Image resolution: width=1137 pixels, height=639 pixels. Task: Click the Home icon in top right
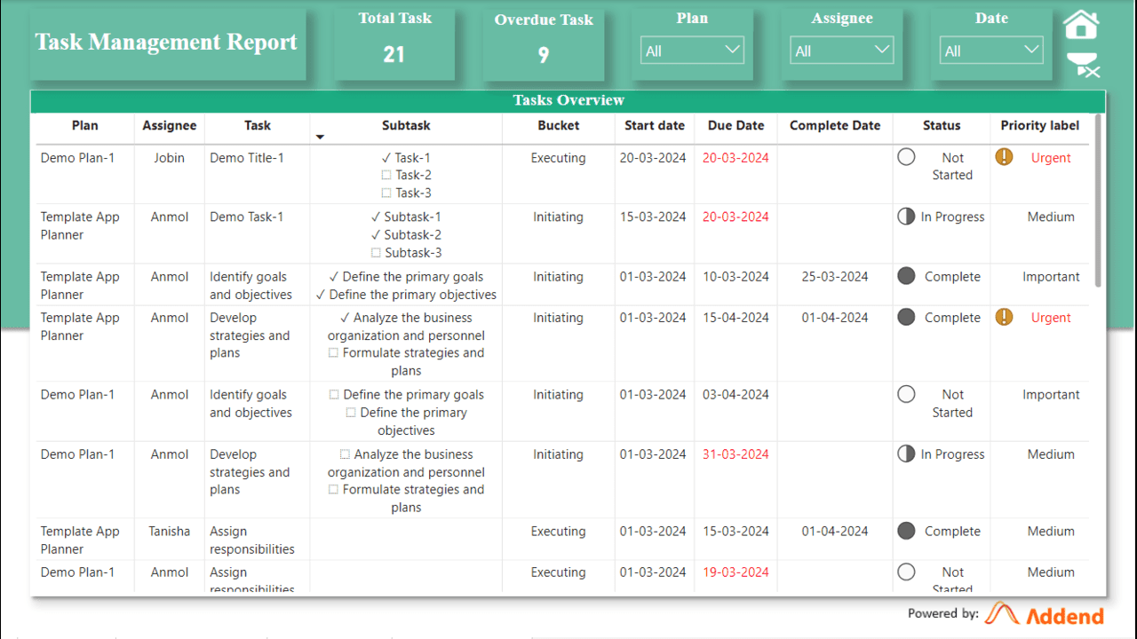pyautogui.click(x=1081, y=25)
